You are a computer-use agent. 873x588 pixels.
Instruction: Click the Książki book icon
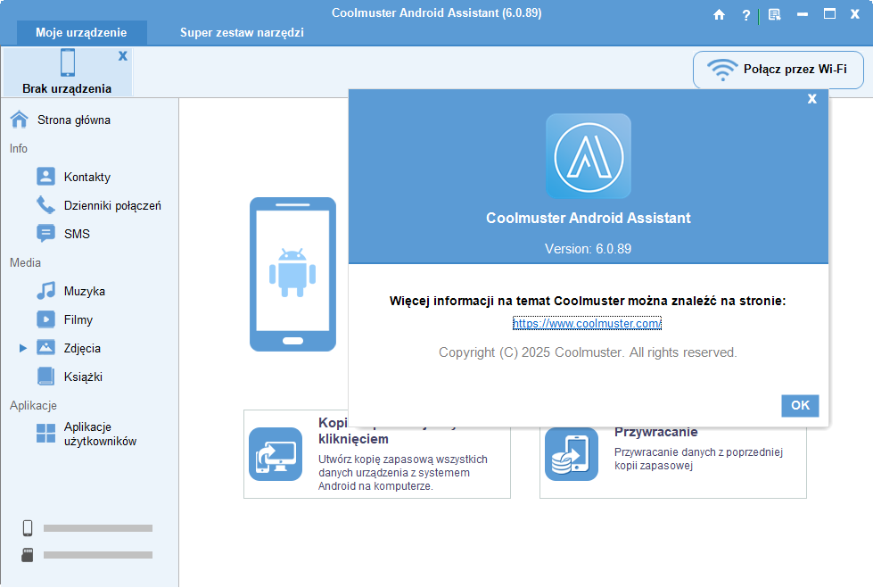point(45,377)
